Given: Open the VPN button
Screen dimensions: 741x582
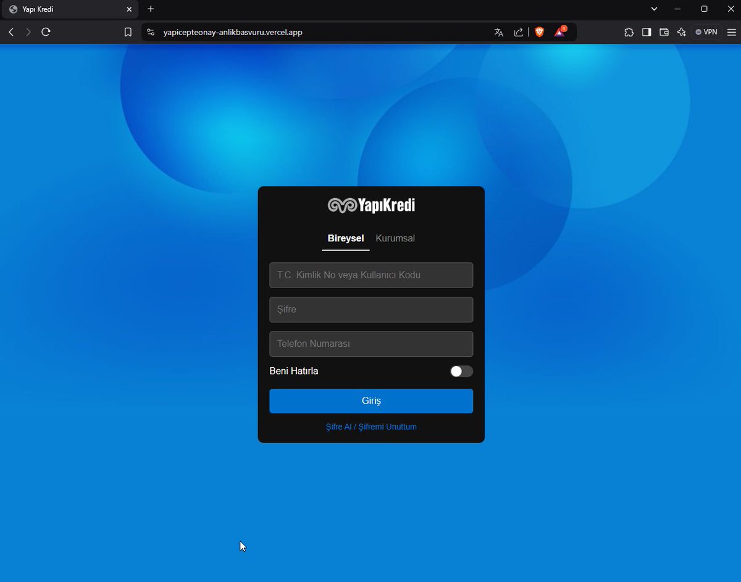Looking at the screenshot, I should pos(706,32).
